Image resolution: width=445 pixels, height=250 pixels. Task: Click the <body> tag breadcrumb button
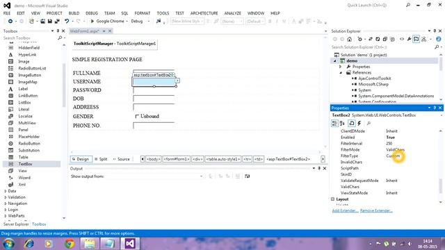(x=153, y=159)
